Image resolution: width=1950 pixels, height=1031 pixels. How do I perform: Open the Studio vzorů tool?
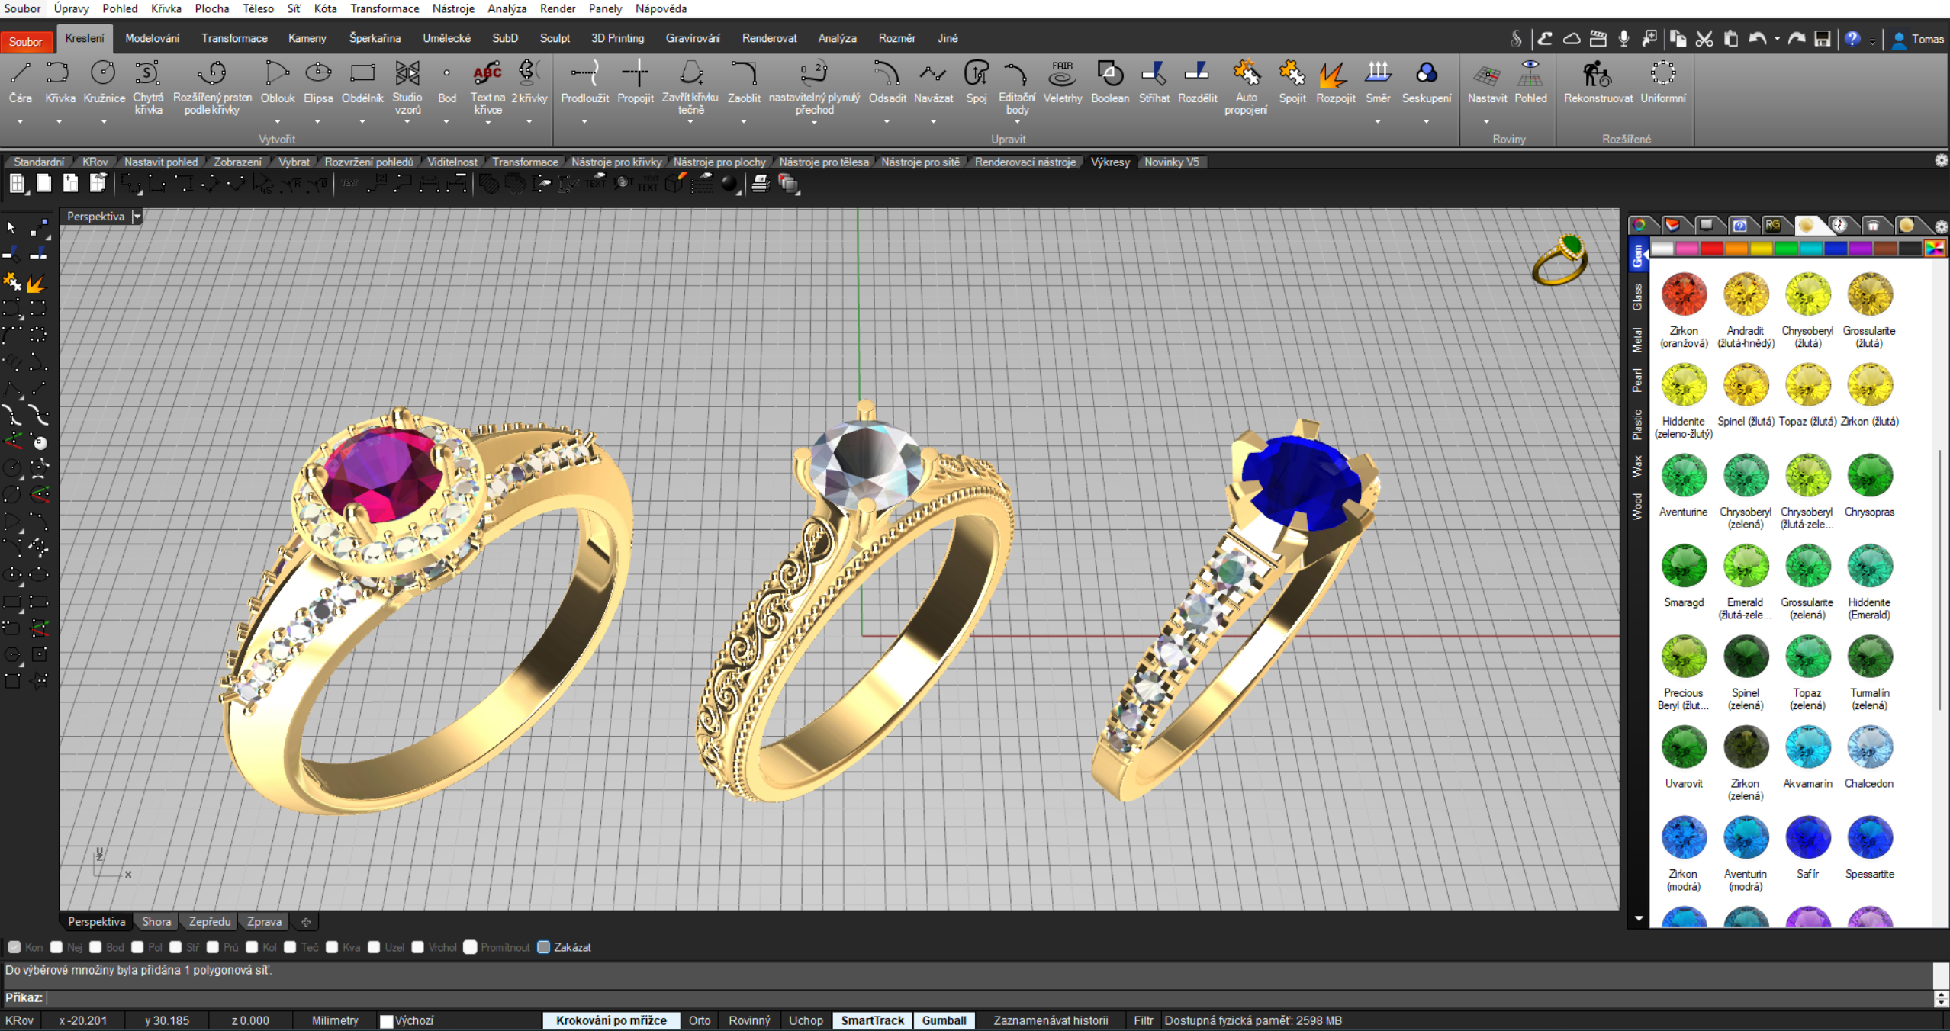pos(407,87)
